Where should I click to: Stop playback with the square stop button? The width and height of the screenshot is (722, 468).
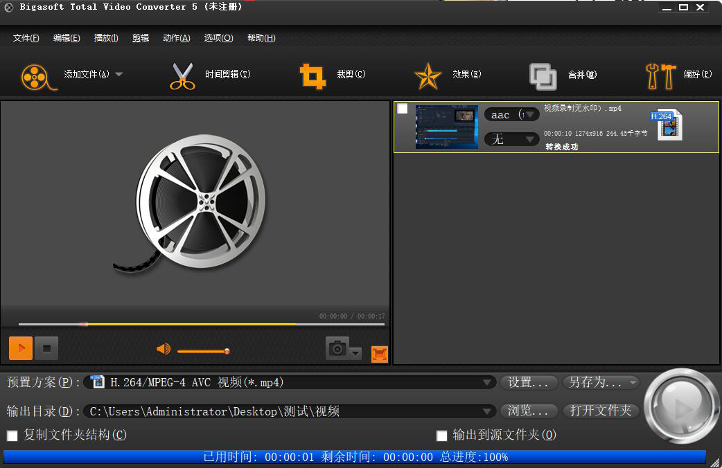point(46,348)
